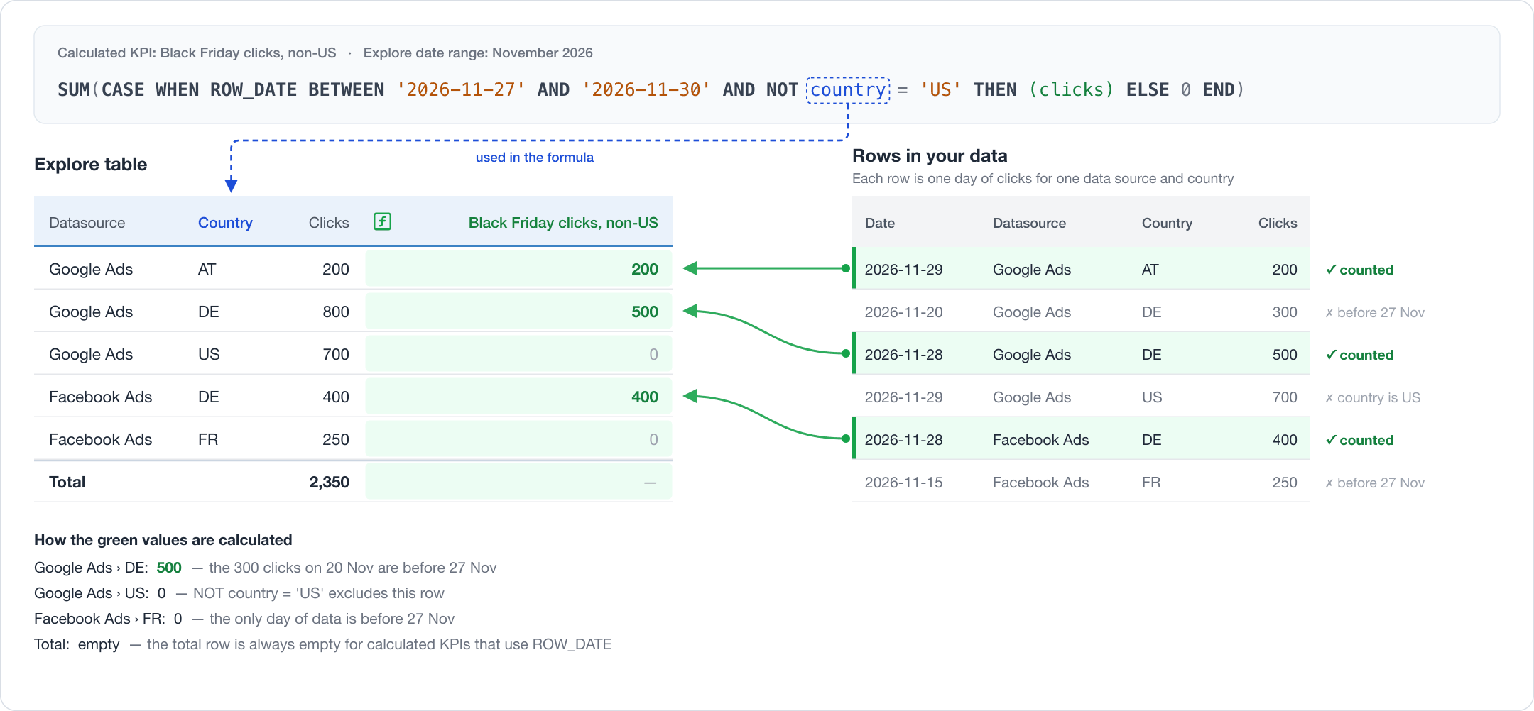The height and width of the screenshot is (711, 1534).
Task: Click 'Calculated KPI: Black Friday clicks, non-US' label
Action: [x=197, y=53]
